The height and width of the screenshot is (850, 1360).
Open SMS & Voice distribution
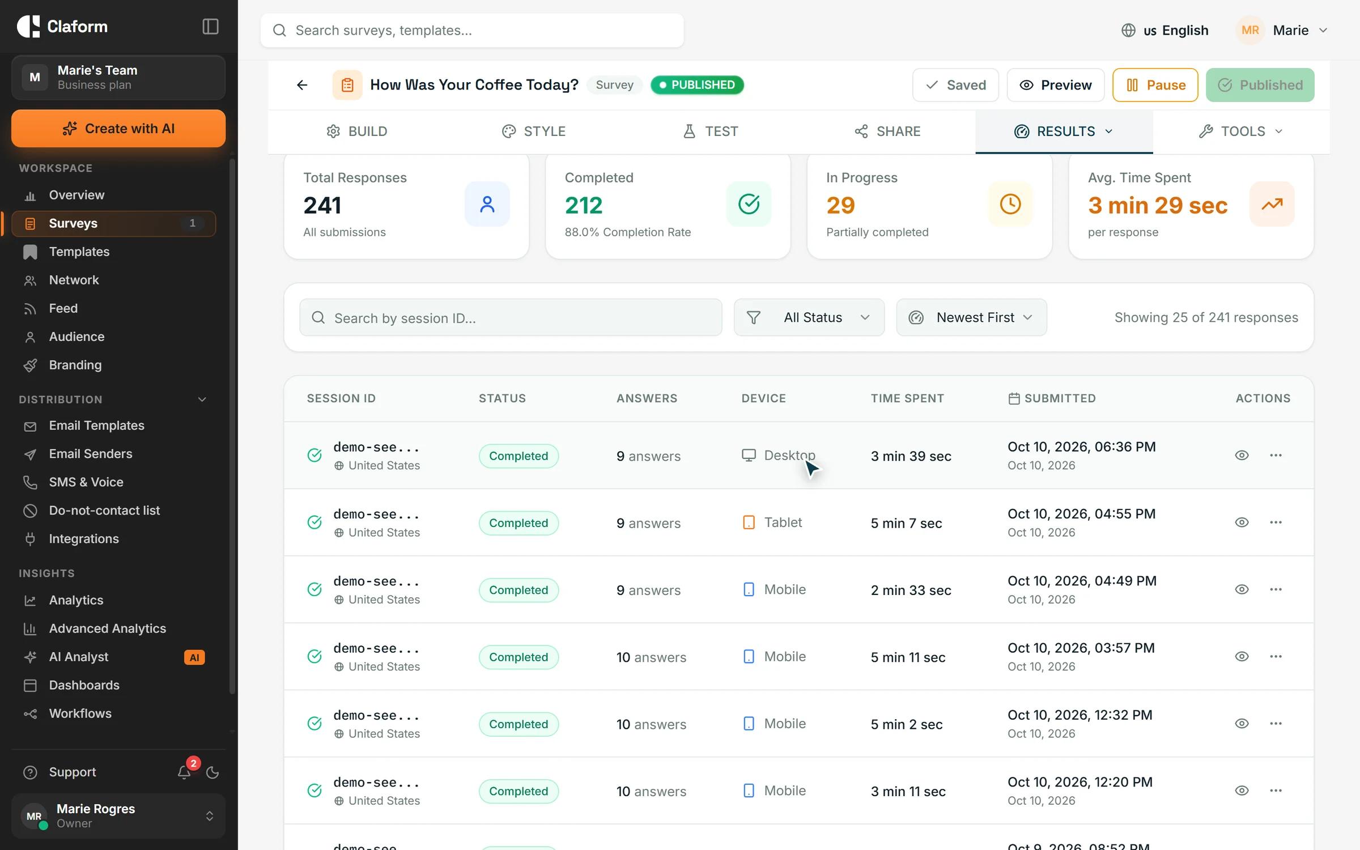[113, 482]
